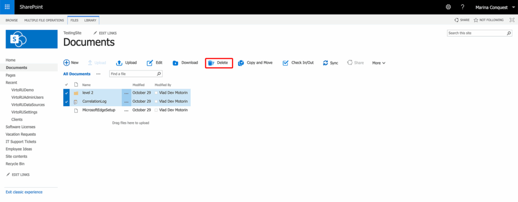Click Exit classic experience link
518x202 pixels.
[24, 192]
